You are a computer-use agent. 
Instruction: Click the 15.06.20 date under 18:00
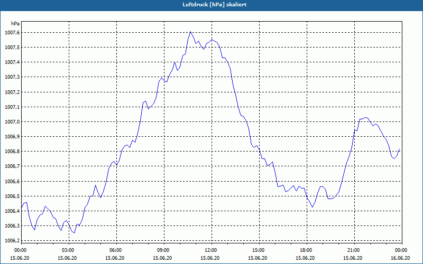coord(305,258)
